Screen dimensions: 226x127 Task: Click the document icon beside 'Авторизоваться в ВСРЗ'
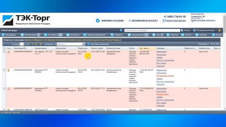point(130,21)
